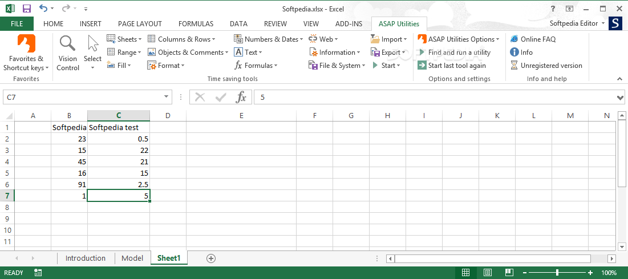Open ASAP Utilities Options
The width and height of the screenshot is (628, 279).
tap(458, 39)
